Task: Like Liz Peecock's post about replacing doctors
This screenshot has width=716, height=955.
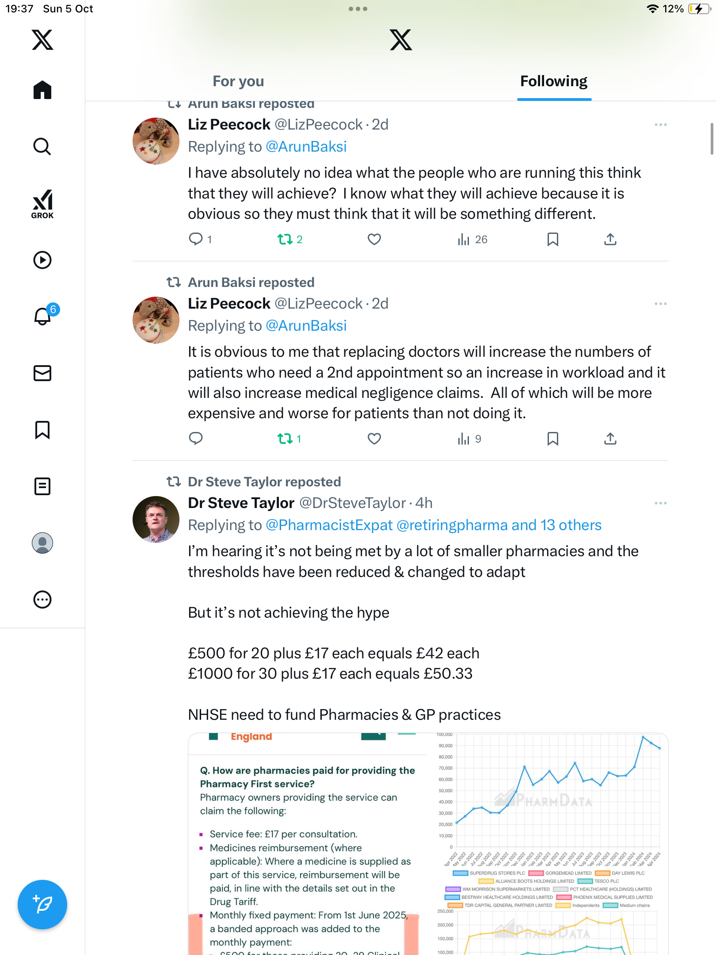Action: 374,439
